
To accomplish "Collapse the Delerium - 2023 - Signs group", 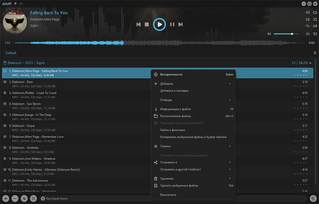I will [x=310, y=63].
